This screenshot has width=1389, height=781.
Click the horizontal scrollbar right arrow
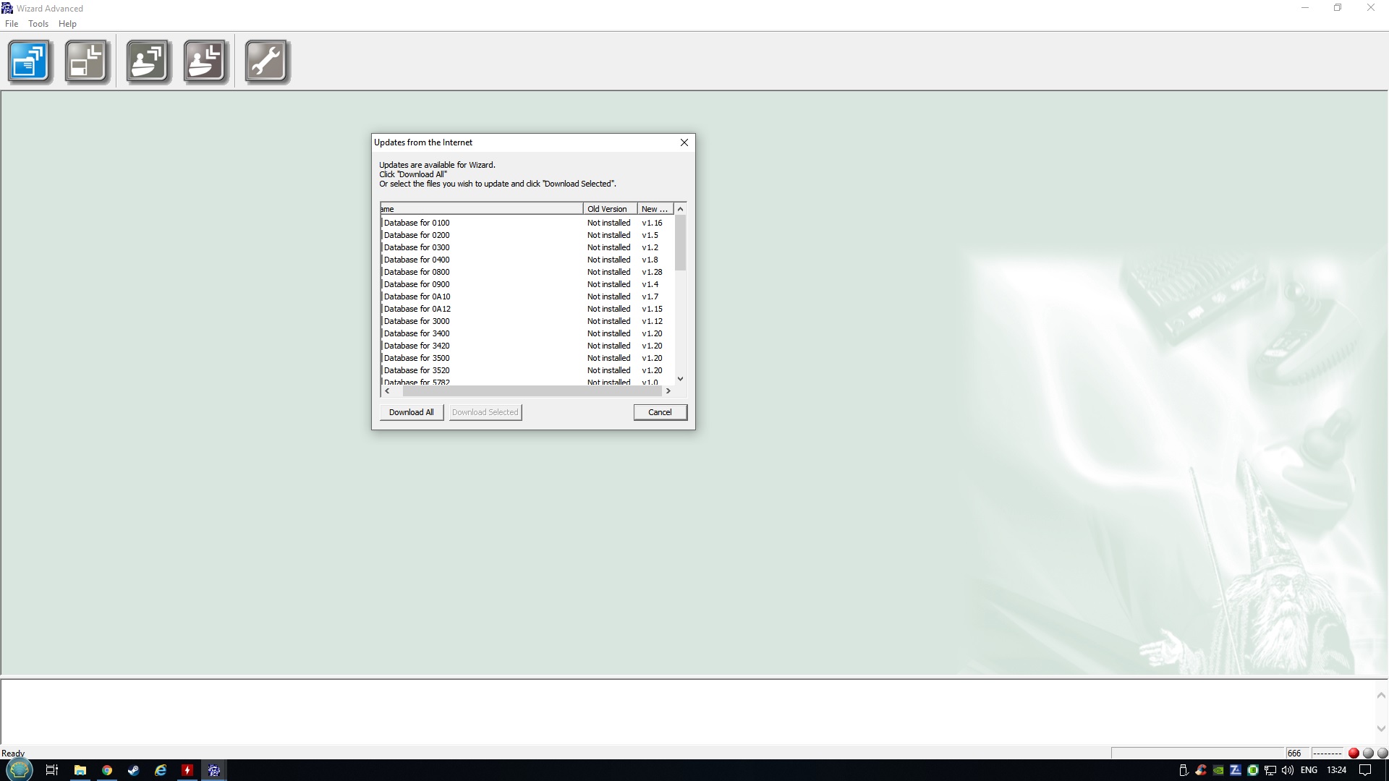pyautogui.click(x=668, y=390)
